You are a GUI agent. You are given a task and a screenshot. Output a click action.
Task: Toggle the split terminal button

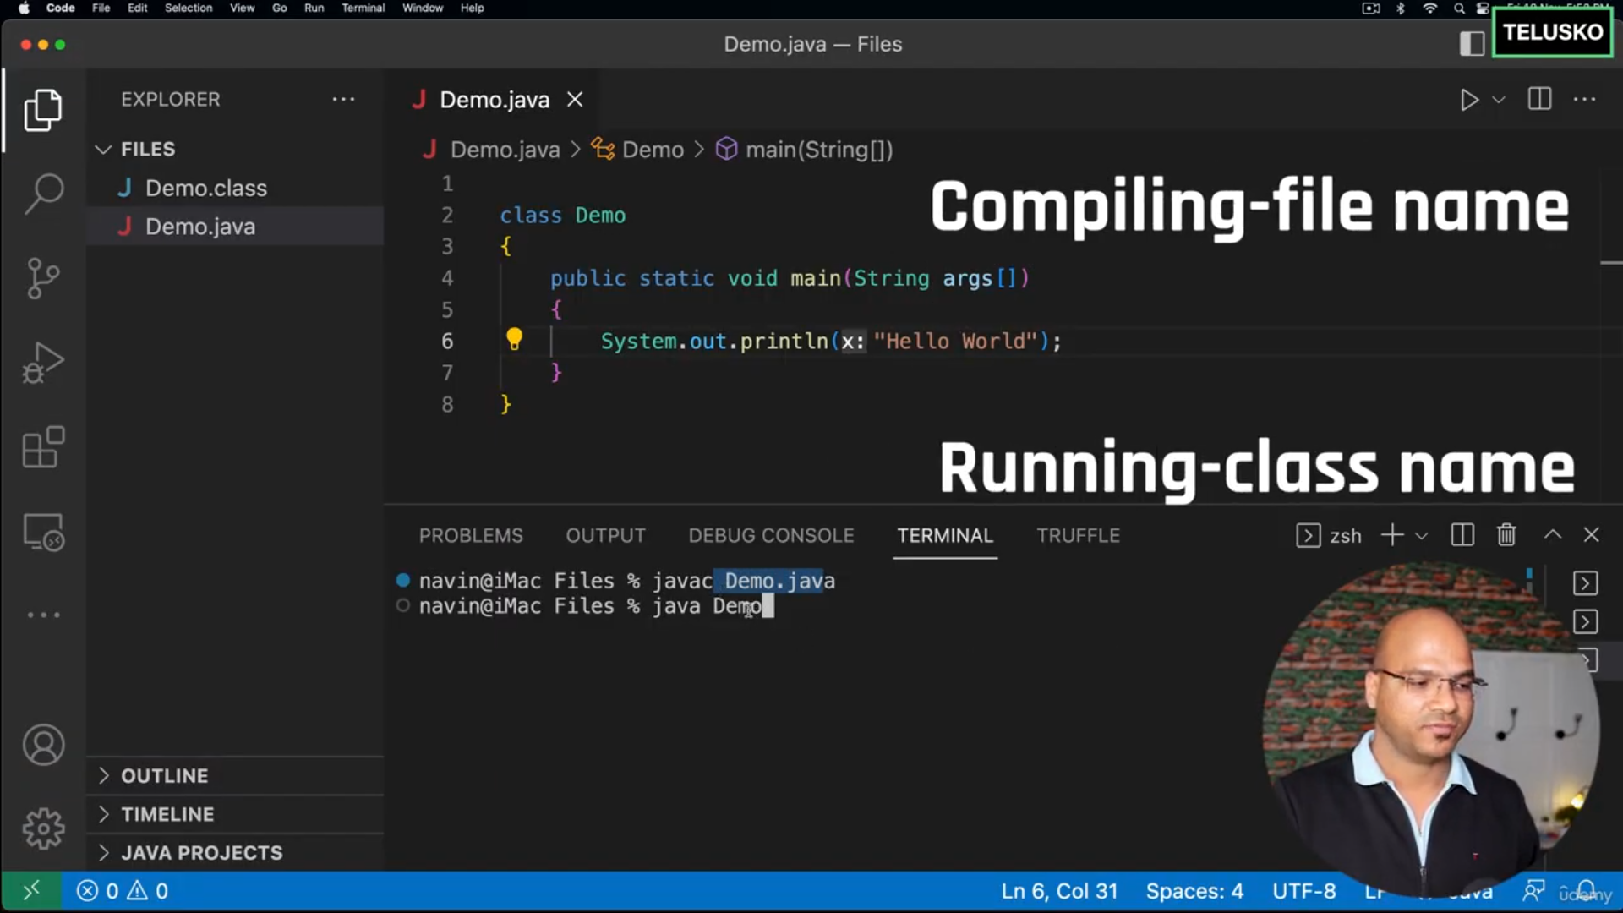click(1462, 535)
